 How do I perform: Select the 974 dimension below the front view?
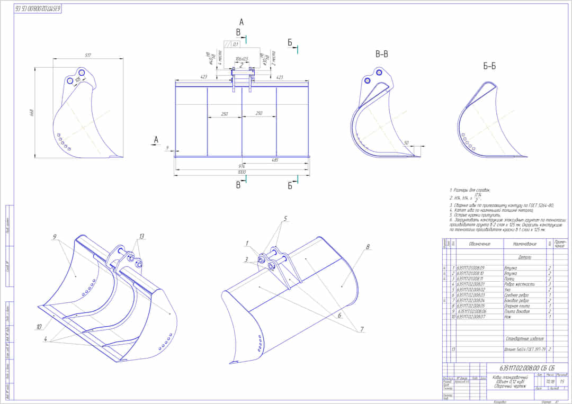242,166
